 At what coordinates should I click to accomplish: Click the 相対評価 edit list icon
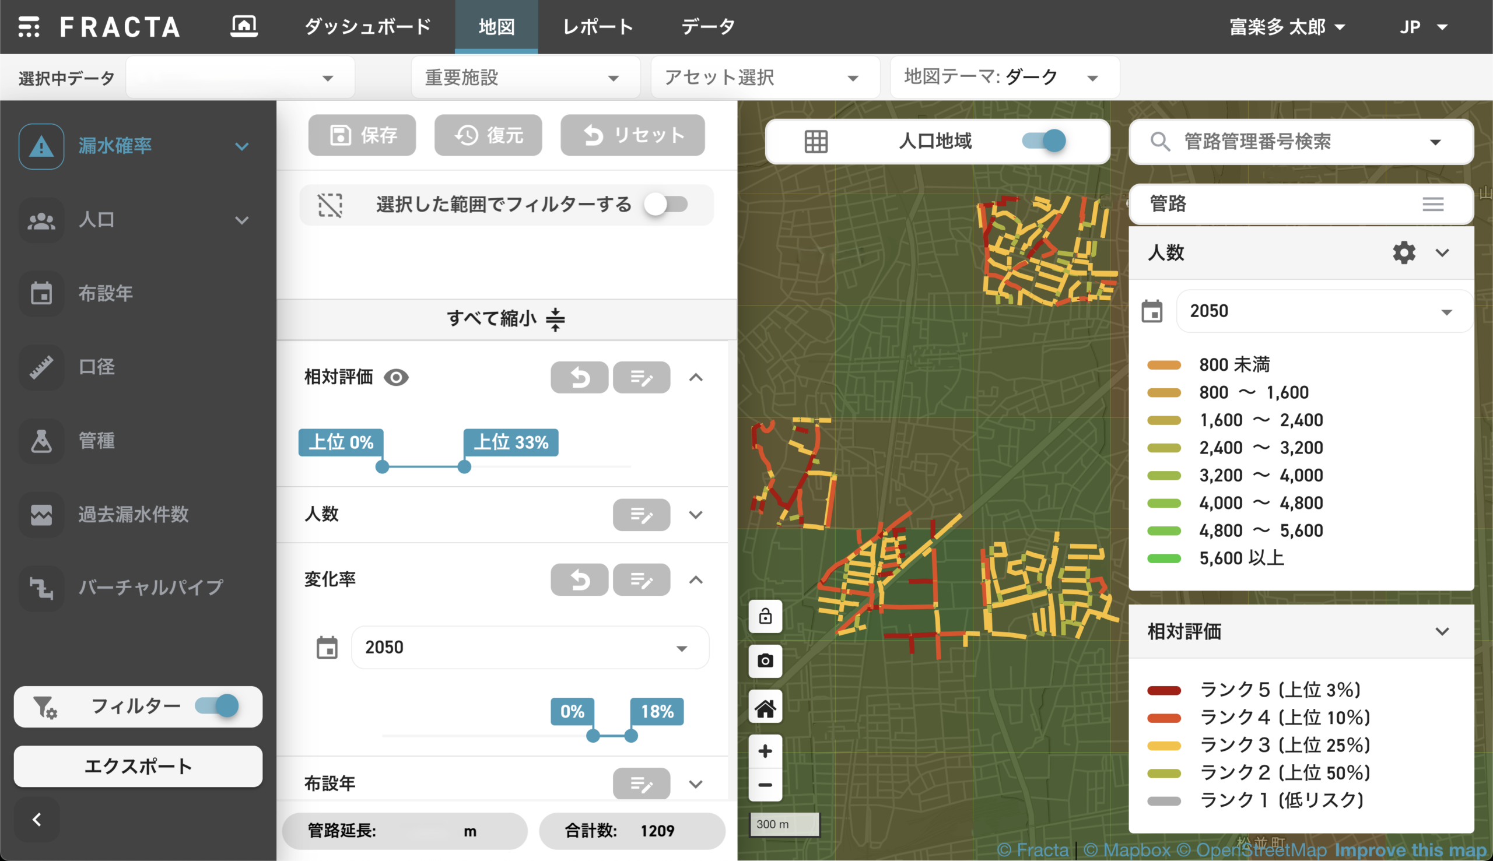click(x=641, y=377)
